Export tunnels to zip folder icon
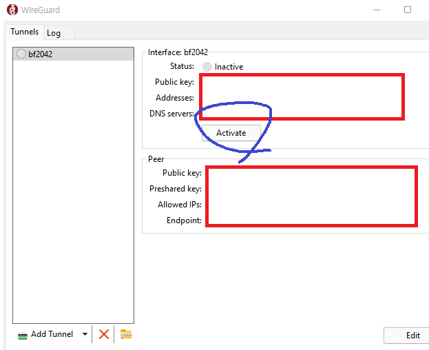Image resolution: width=429 pixels, height=350 pixels. 126,334
